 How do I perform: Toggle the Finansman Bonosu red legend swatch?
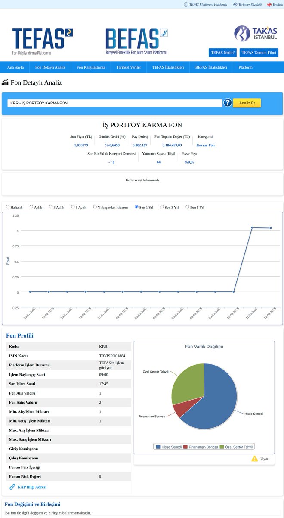(185, 447)
